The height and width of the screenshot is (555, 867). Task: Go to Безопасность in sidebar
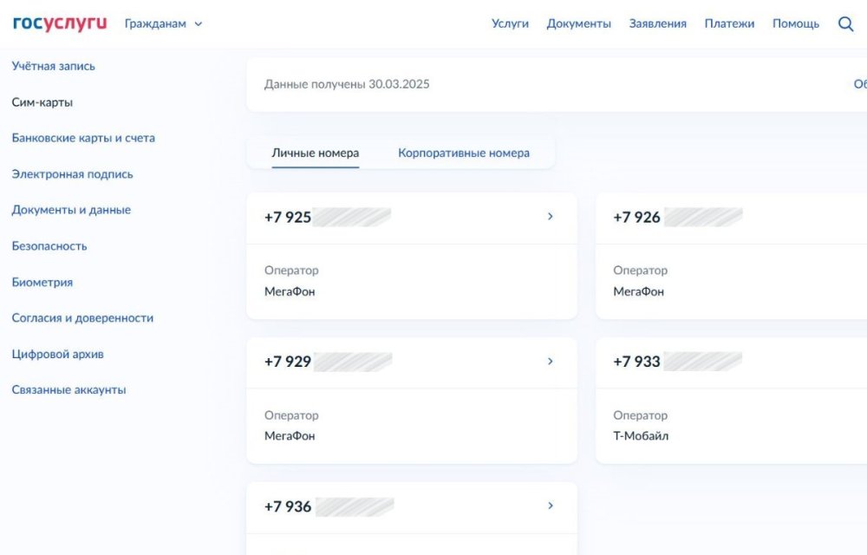tap(49, 246)
